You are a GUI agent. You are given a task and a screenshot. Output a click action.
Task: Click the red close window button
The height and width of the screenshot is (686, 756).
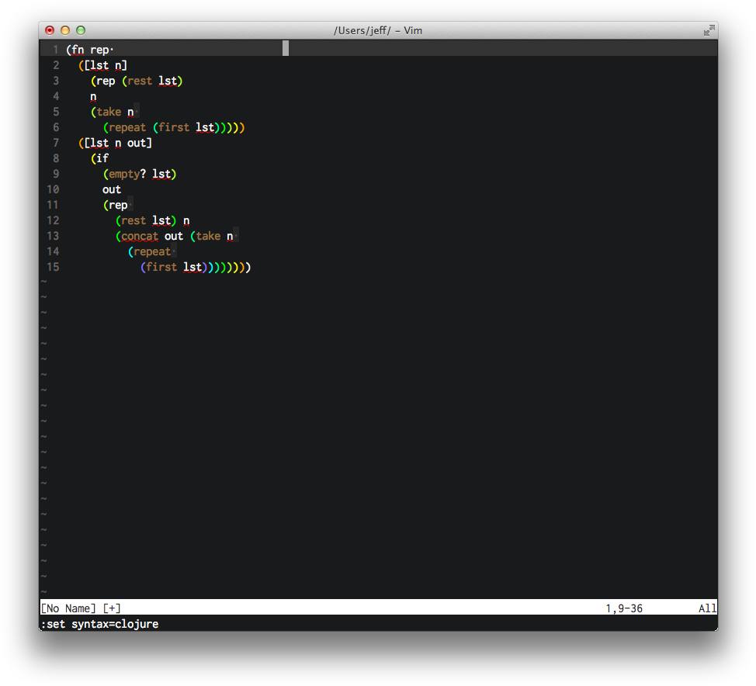(x=50, y=30)
